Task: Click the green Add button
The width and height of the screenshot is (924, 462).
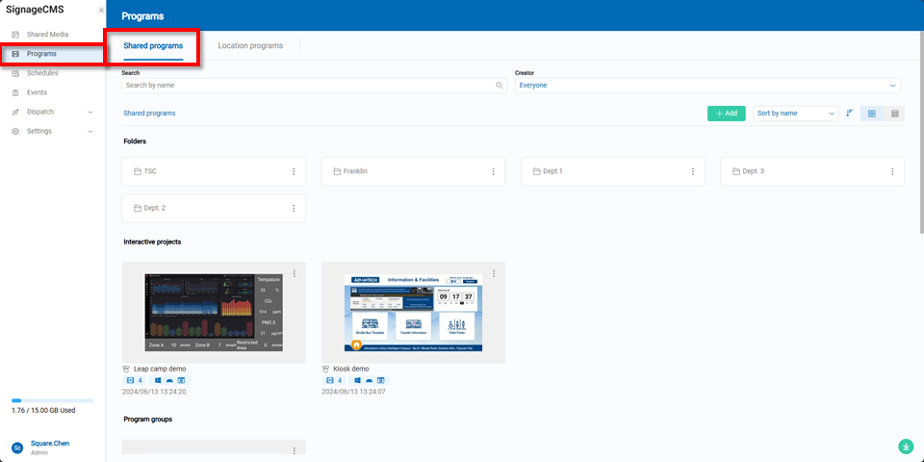Action: point(726,114)
